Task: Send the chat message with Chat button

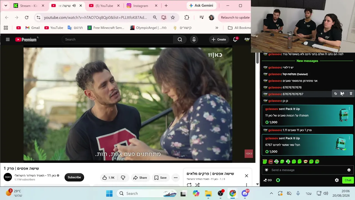Action: coord(348,180)
